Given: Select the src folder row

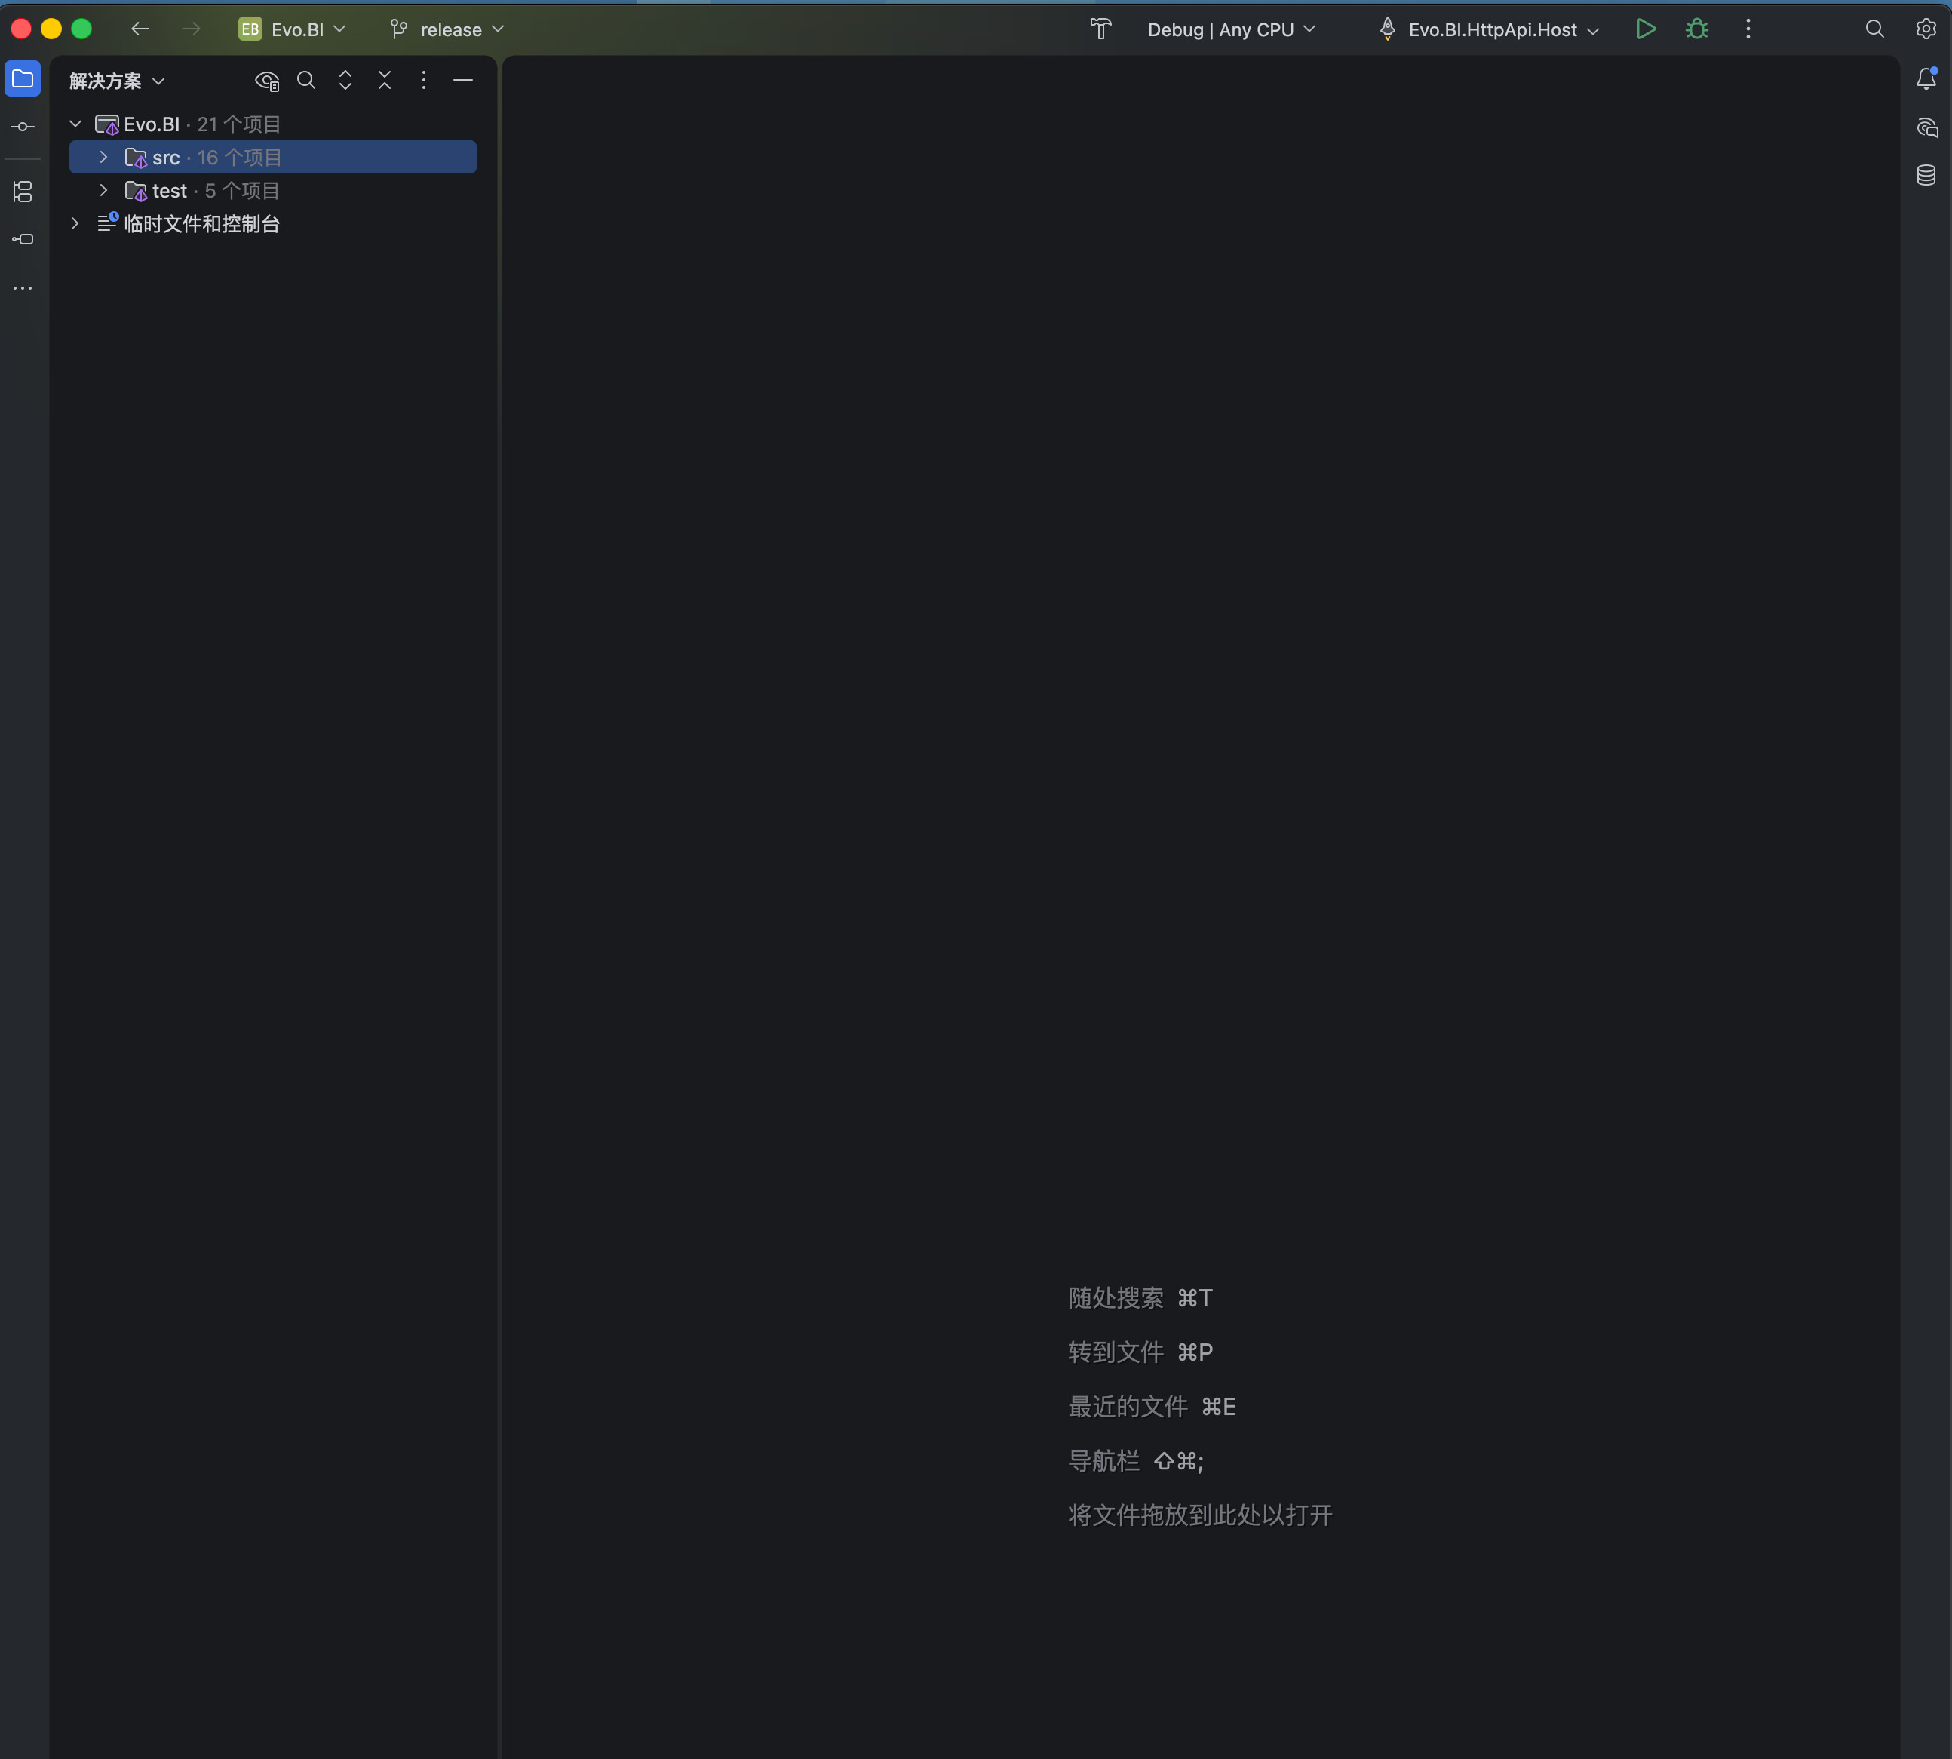Looking at the screenshot, I should (272, 157).
